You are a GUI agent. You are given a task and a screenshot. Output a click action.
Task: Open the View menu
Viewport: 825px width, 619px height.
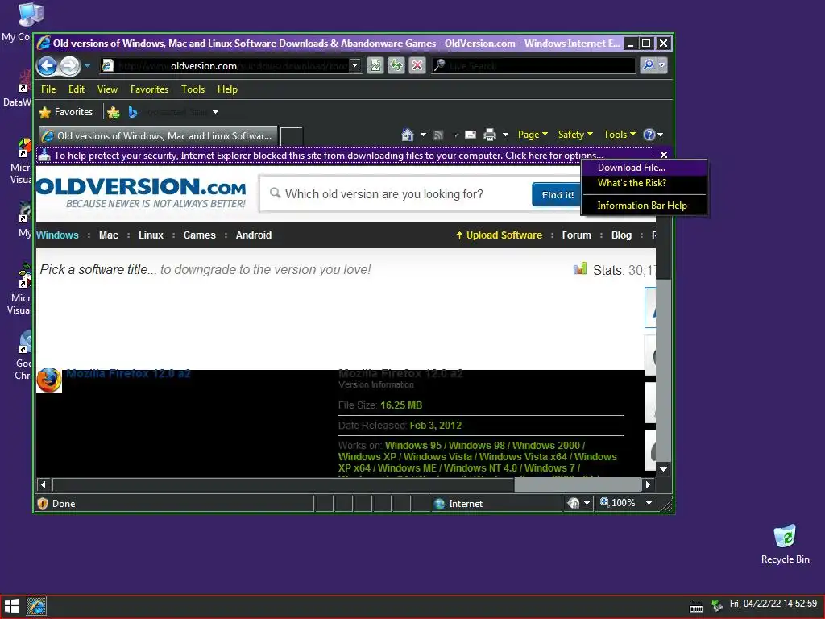pos(107,89)
